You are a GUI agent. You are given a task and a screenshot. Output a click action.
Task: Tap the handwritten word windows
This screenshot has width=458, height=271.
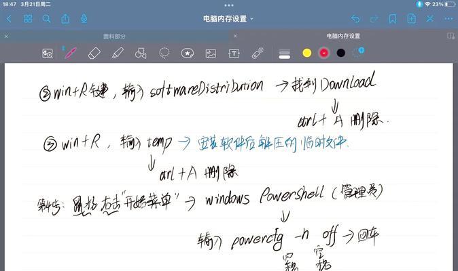click(228, 199)
